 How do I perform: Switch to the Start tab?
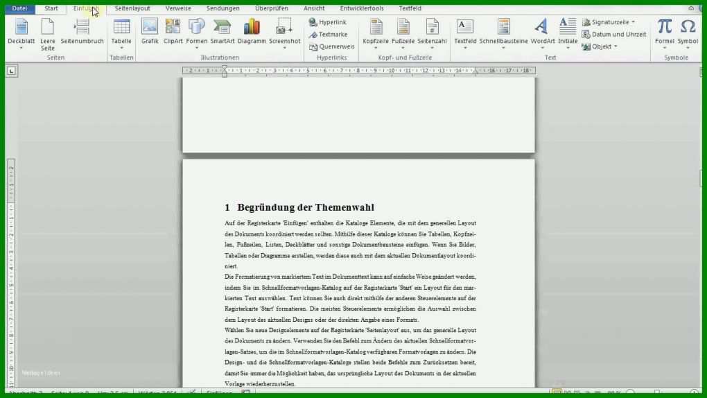click(x=51, y=8)
